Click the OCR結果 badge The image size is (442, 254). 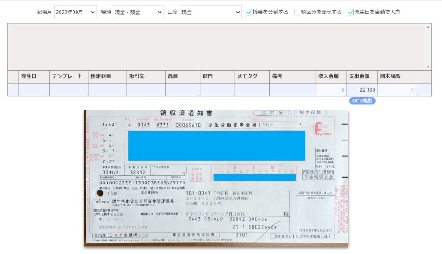point(362,101)
